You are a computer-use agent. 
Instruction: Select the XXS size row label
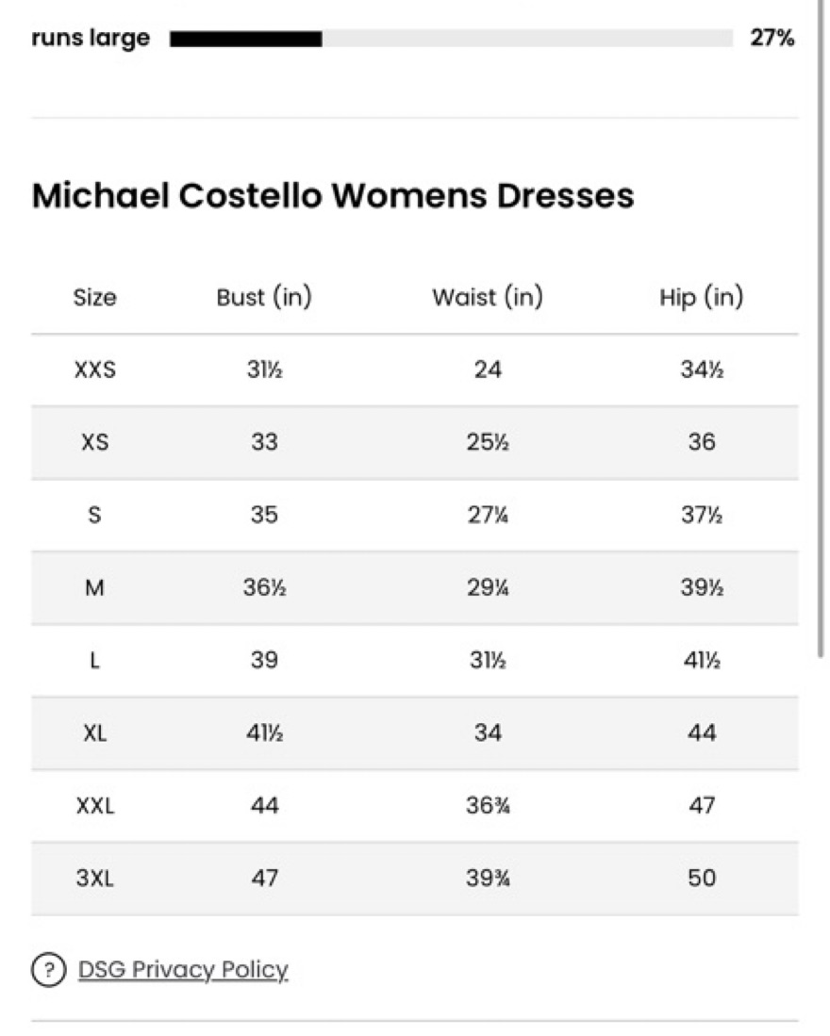tap(94, 370)
